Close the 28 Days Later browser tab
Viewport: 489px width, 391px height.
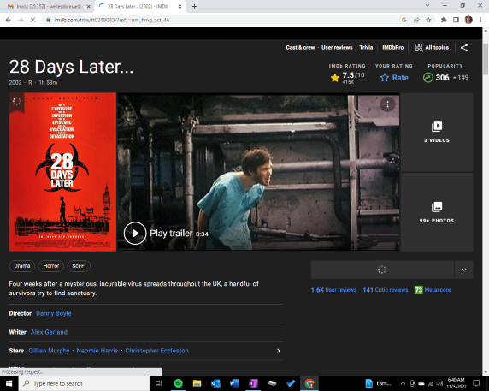180,6
